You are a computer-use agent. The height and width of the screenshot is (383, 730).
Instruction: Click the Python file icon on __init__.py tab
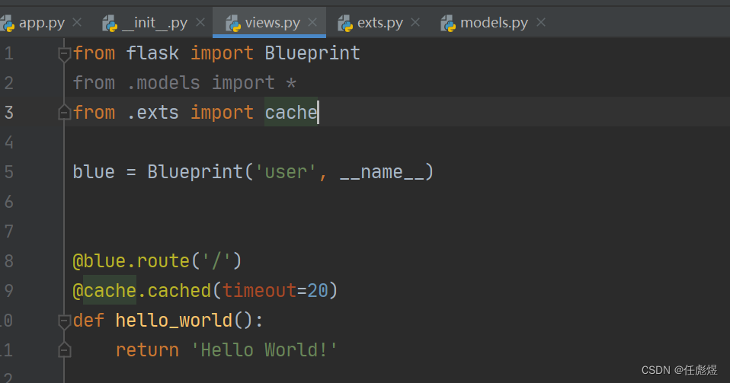coord(110,23)
